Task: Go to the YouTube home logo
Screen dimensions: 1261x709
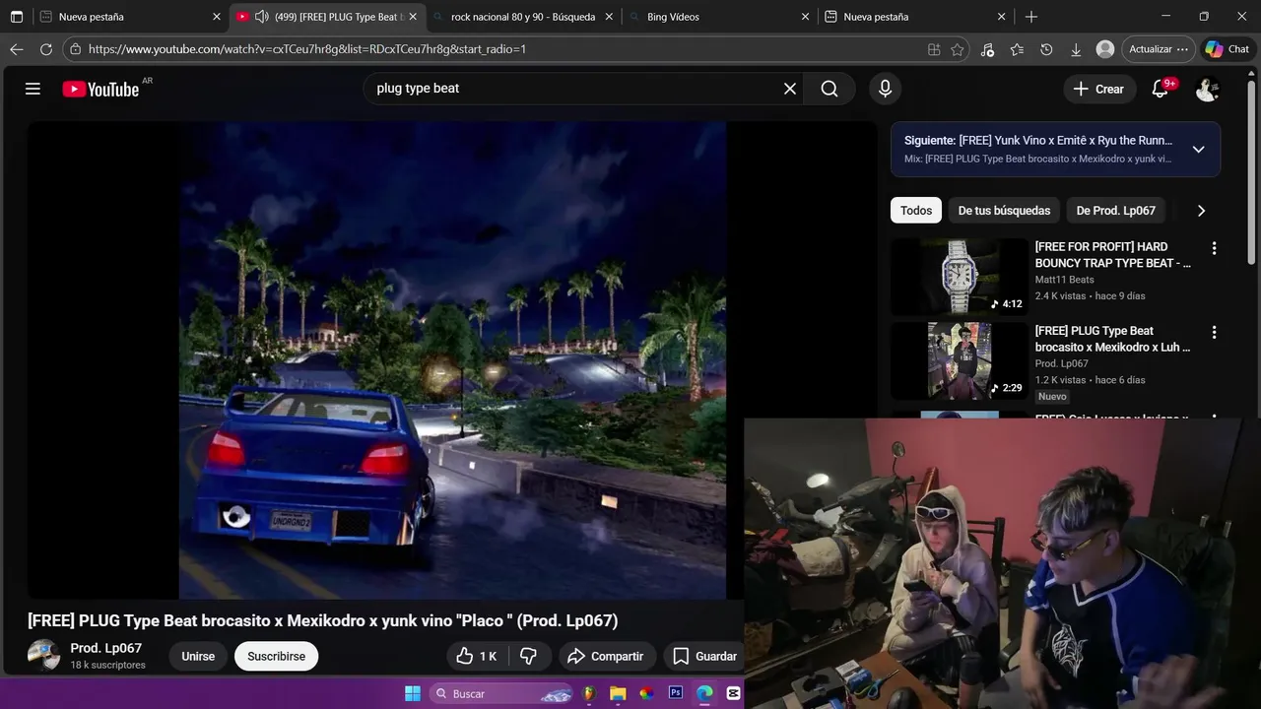Action: point(100,89)
